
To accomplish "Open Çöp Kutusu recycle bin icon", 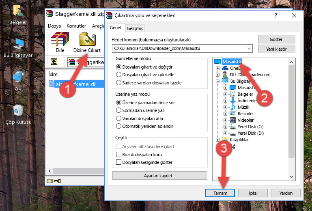I will click(x=18, y=110).
